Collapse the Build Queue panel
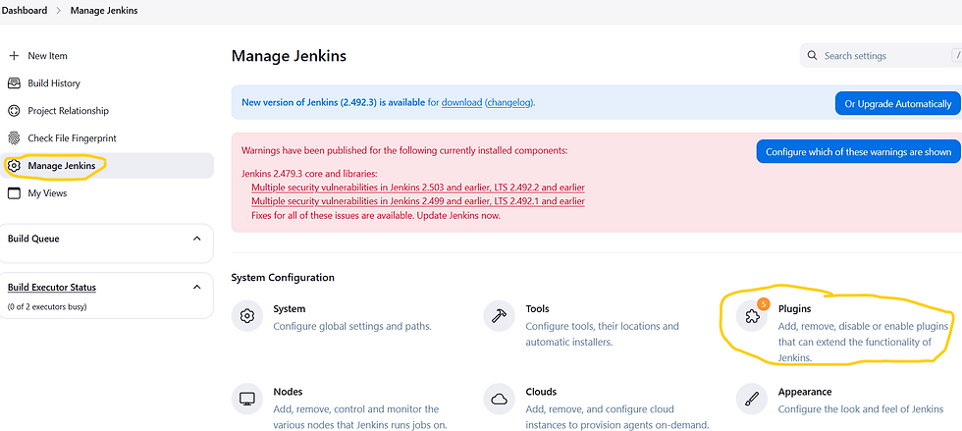This screenshot has width=962, height=431. tap(197, 239)
